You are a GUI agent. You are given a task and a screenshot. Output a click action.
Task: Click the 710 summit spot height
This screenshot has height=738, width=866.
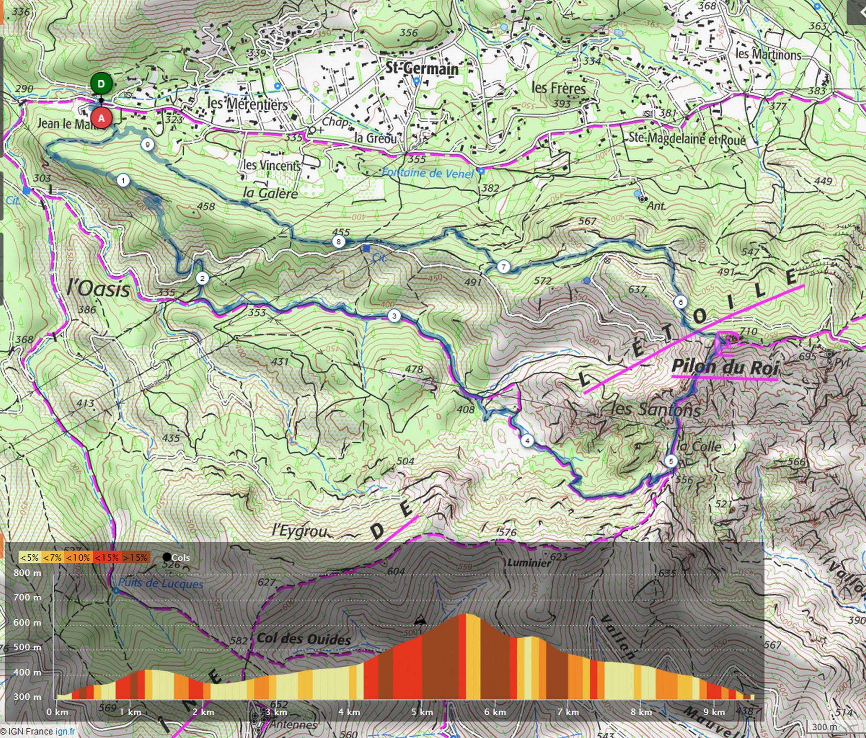click(x=748, y=332)
